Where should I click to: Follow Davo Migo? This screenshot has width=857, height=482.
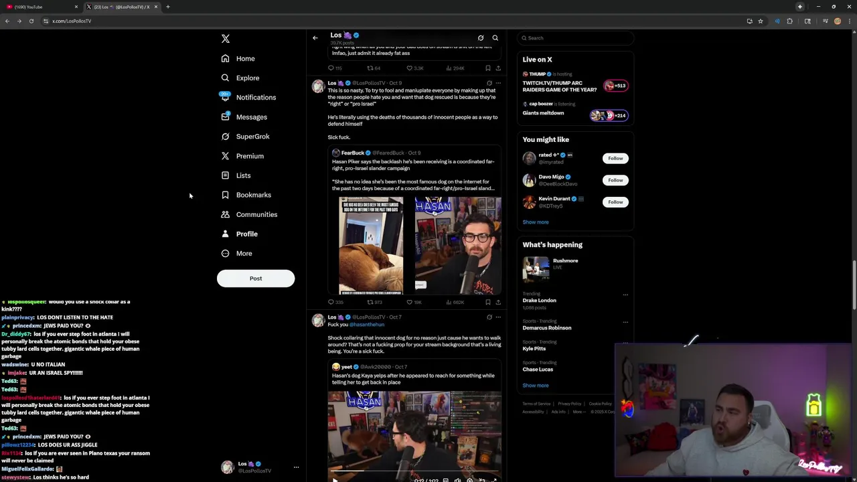point(615,180)
